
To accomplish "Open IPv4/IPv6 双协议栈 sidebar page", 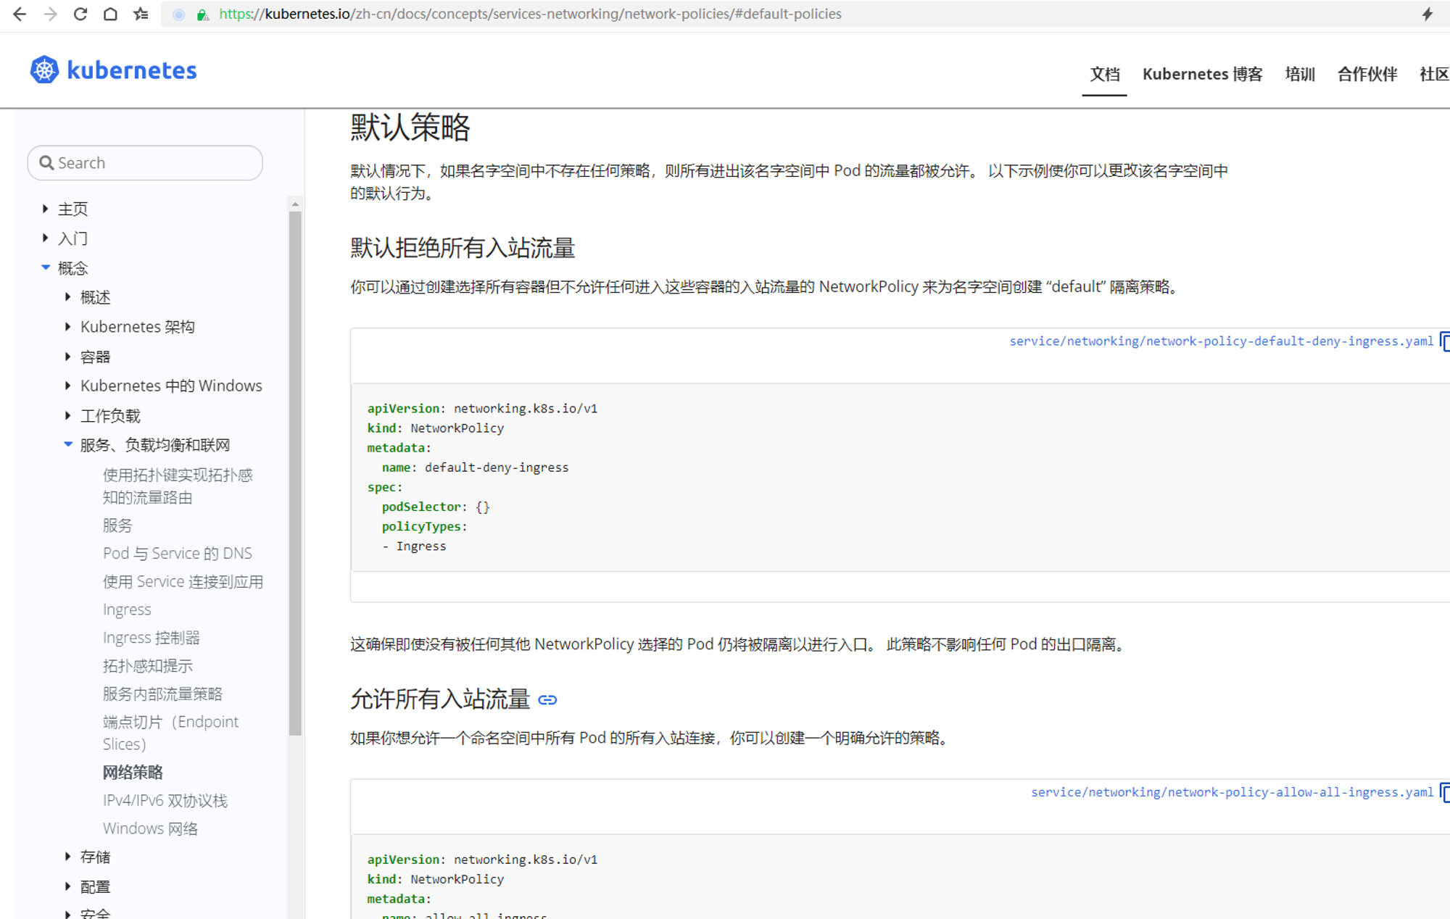I will [x=165, y=801].
